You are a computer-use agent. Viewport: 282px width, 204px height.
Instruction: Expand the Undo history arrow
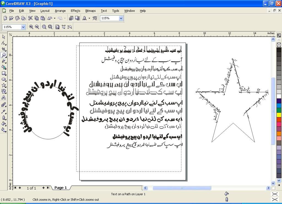(x=55, y=18)
